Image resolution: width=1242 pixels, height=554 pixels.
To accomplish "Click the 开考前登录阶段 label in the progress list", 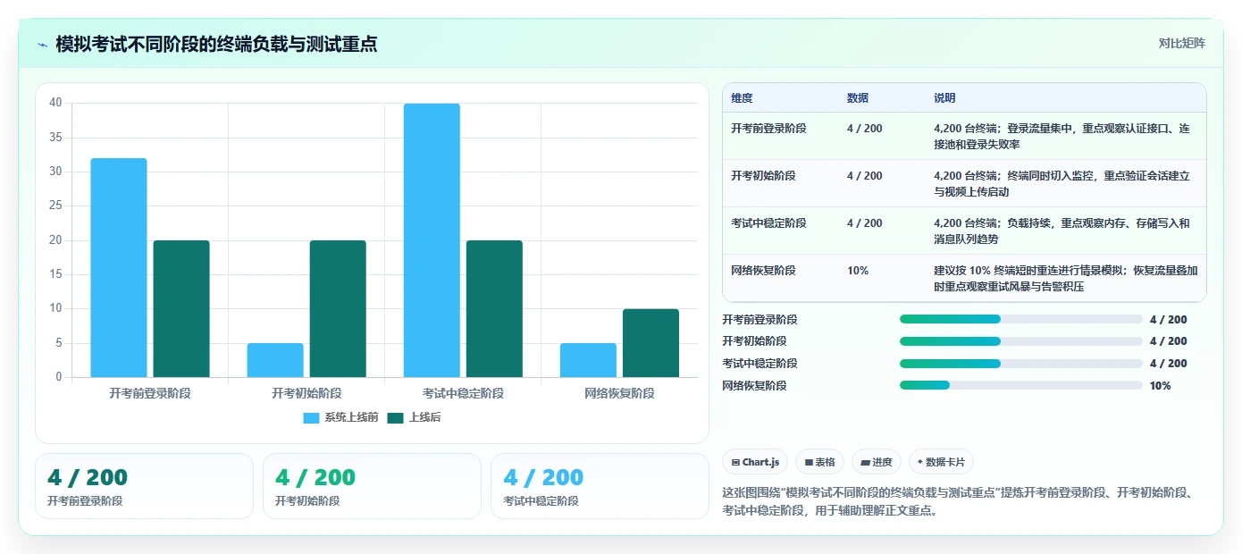I will coord(759,319).
